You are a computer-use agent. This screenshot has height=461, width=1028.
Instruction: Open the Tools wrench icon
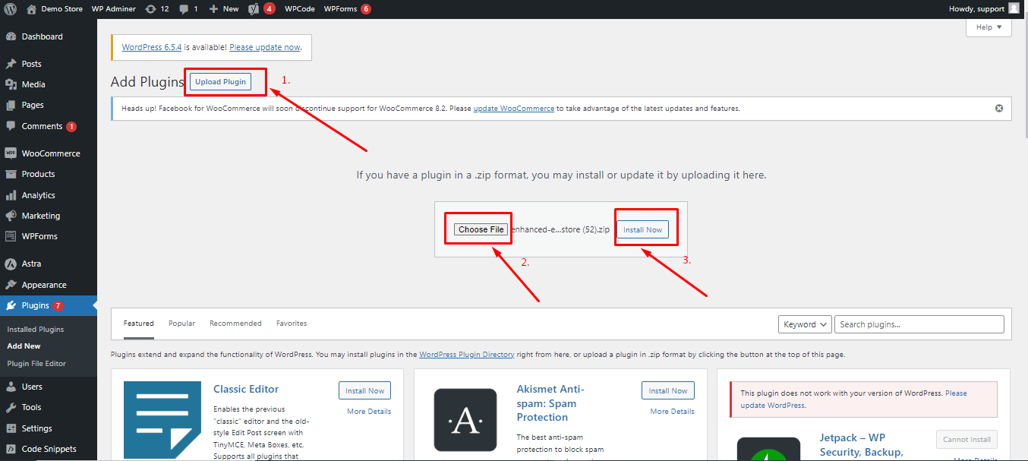(x=11, y=407)
